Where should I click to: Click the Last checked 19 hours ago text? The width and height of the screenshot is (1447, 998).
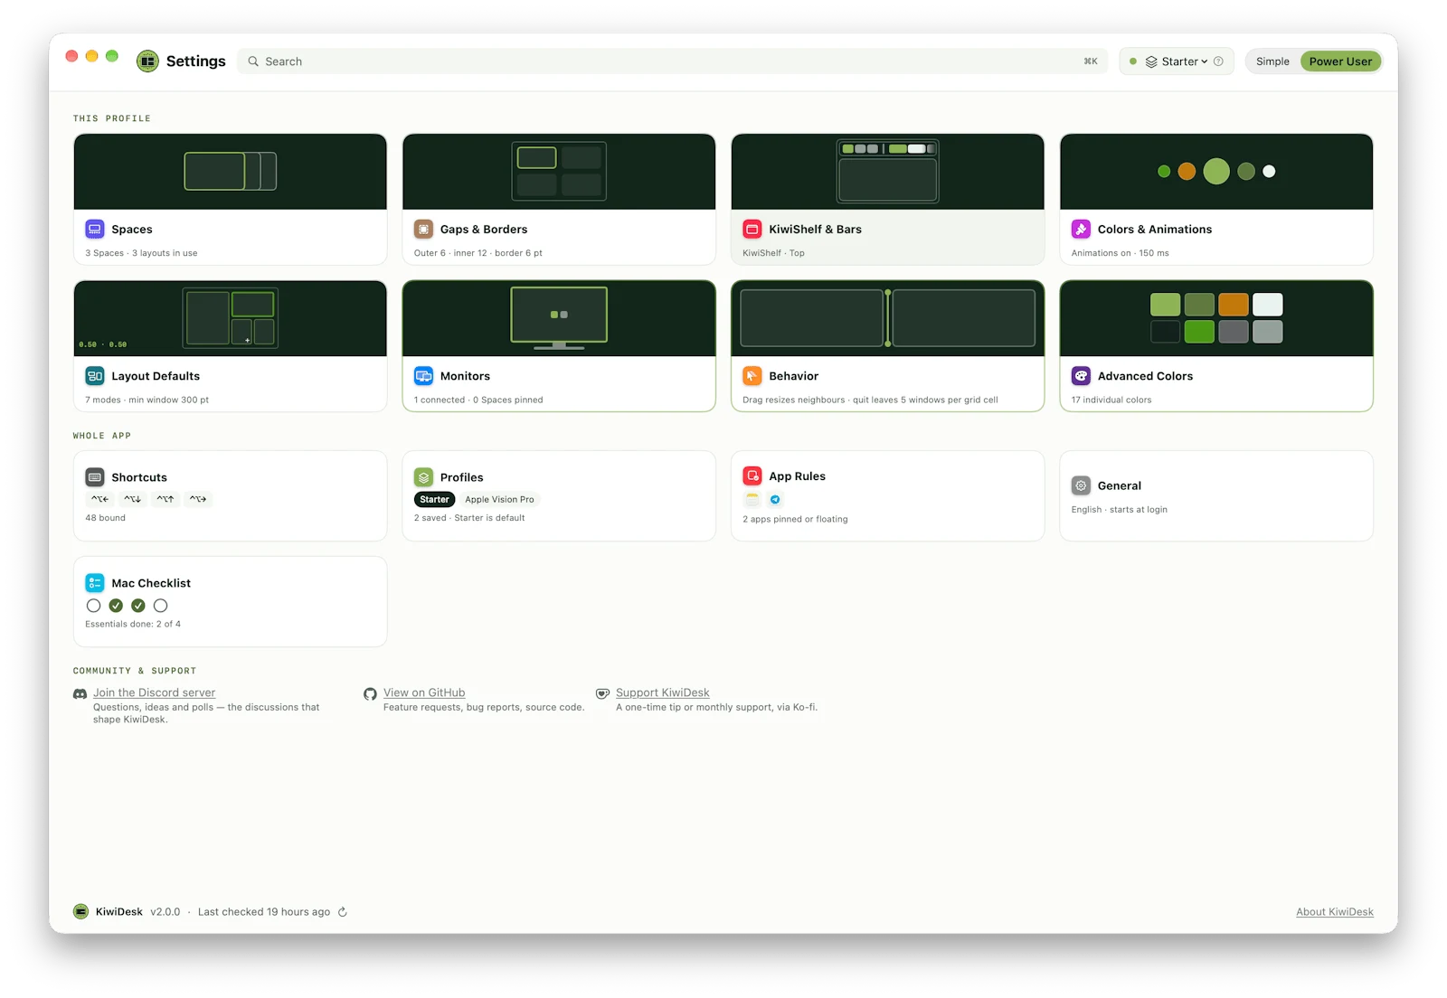pyautogui.click(x=264, y=912)
